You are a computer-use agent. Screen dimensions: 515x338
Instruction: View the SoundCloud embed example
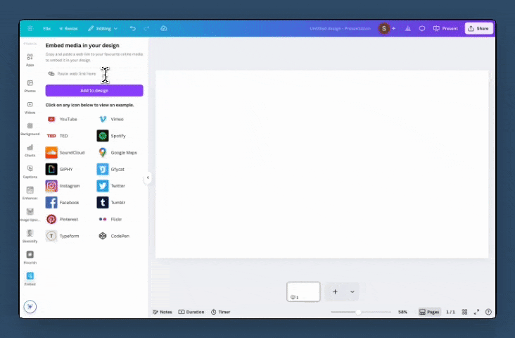tap(65, 153)
